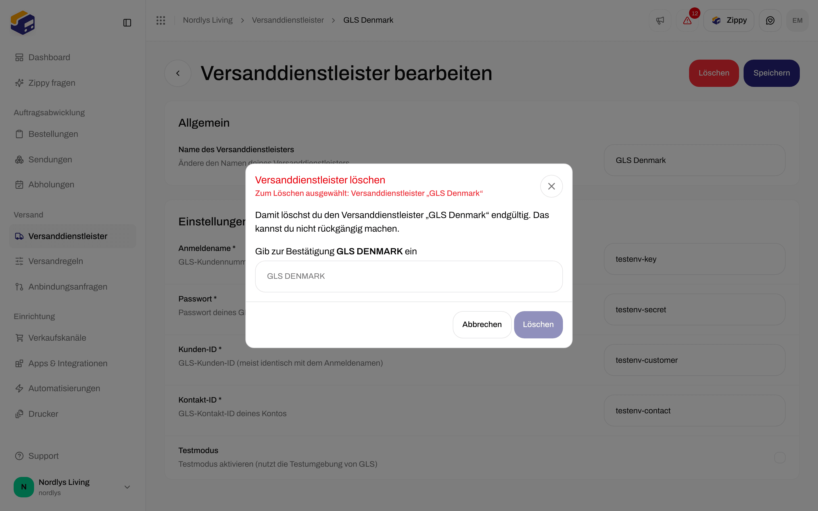The height and width of the screenshot is (511, 818).
Task: Click the testenv-key input field
Action: click(x=694, y=259)
